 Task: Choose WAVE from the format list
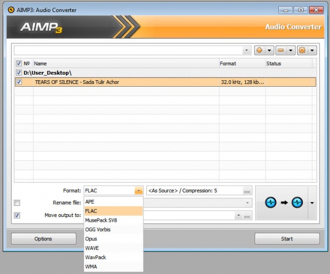pos(114,248)
